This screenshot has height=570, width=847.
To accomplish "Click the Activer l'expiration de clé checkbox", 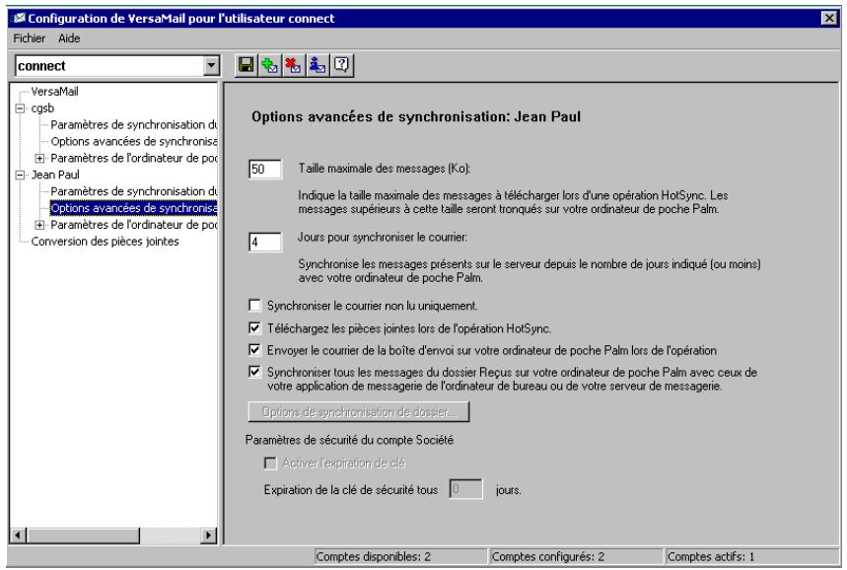I will tap(270, 463).
